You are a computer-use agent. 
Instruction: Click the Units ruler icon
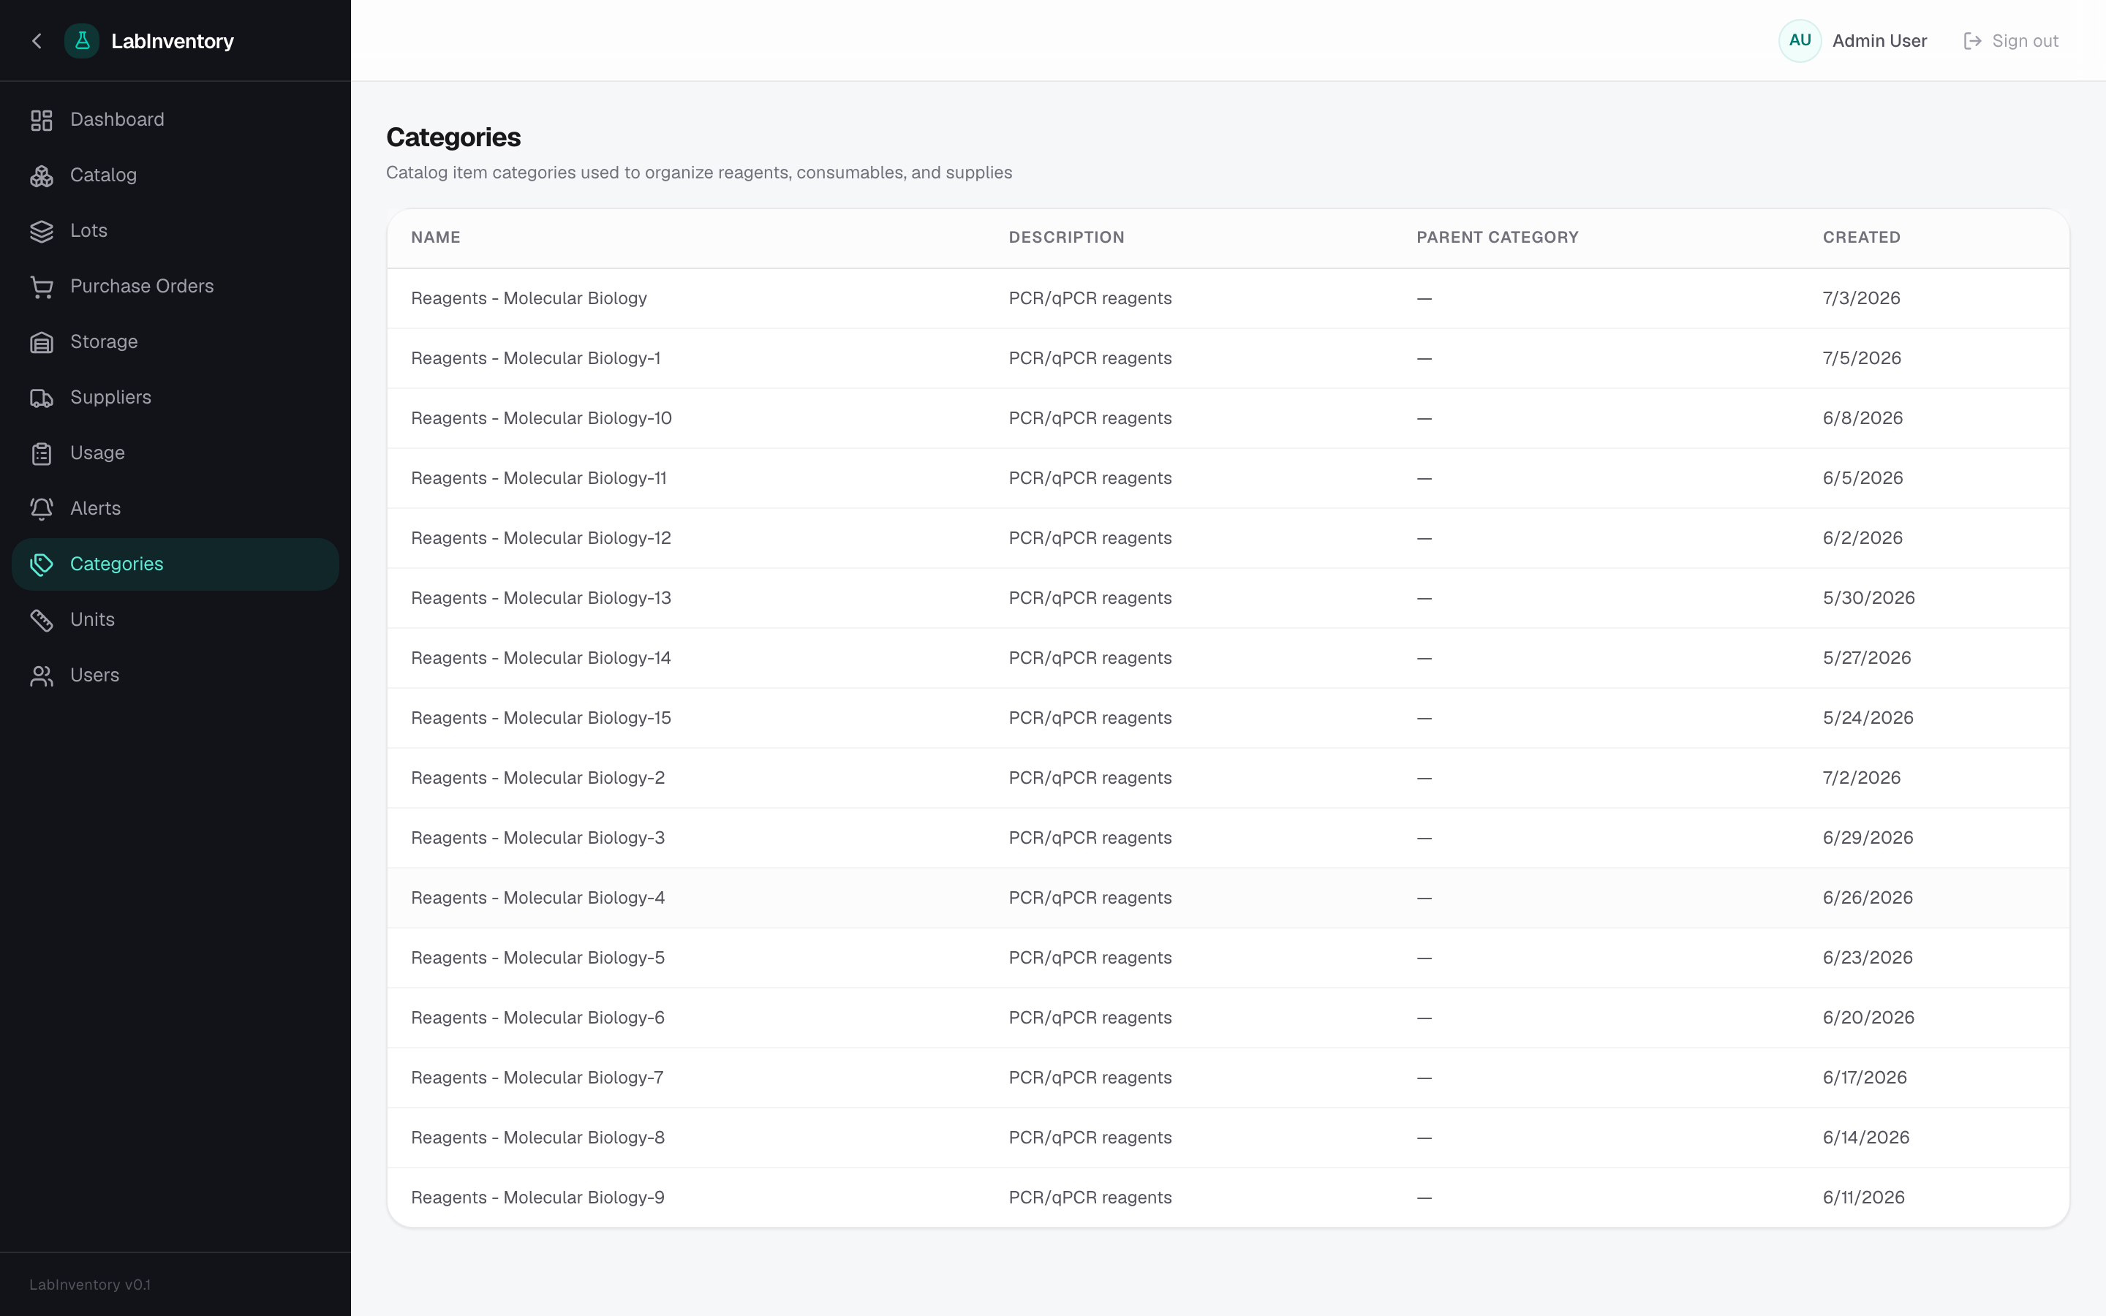pyautogui.click(x=42, y=621)
